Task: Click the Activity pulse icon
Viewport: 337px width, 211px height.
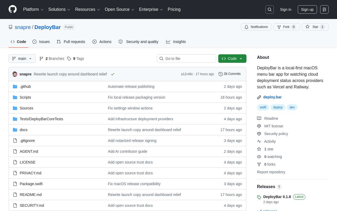Action: point(259,141)
